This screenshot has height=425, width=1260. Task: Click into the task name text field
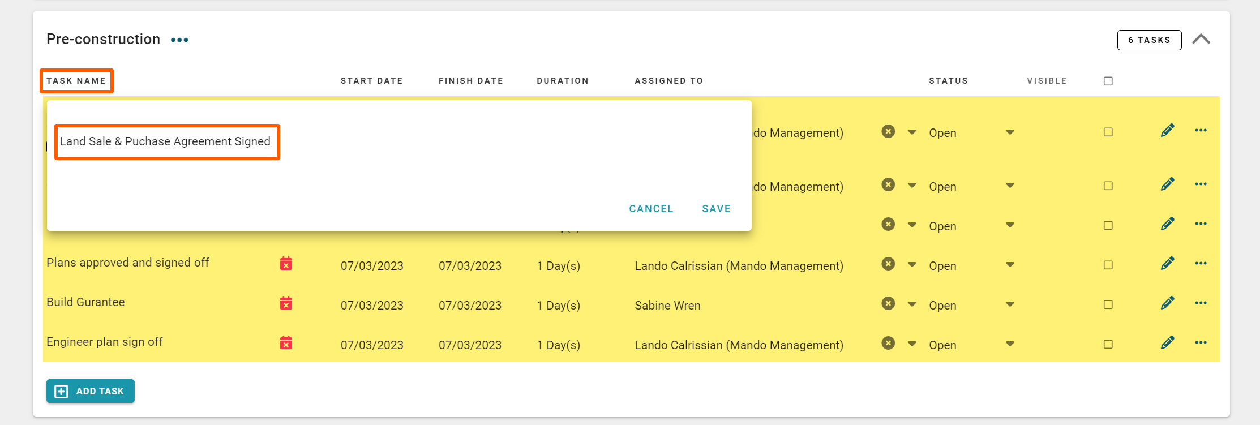166,142
